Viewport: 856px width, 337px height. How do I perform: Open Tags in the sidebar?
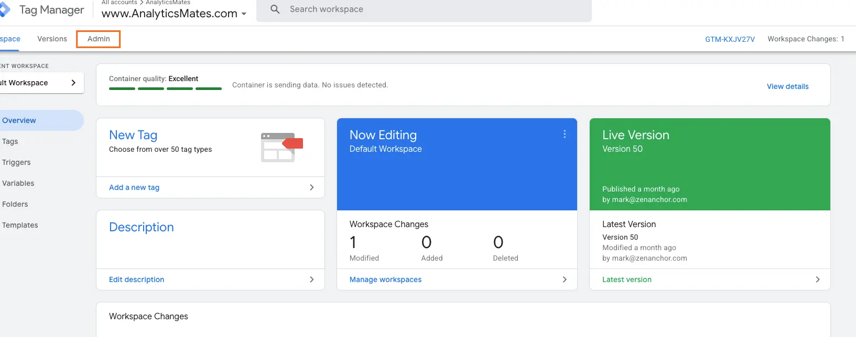click(x=10, y=141)
